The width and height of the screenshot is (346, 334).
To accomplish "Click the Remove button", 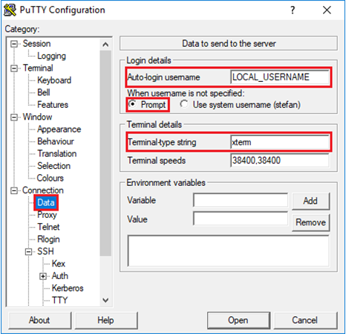I will pyautogui.click(x=310, y=222).
